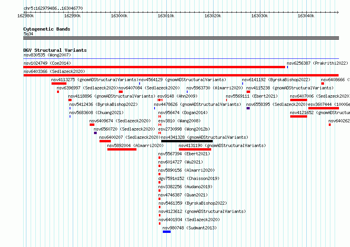Screen dimensions: 350x247
Task: Select esv3607444 (1000Ge variant label
Action: (329, 104)
